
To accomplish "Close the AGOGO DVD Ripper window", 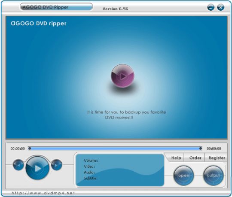I will click(x=220, y=7).
